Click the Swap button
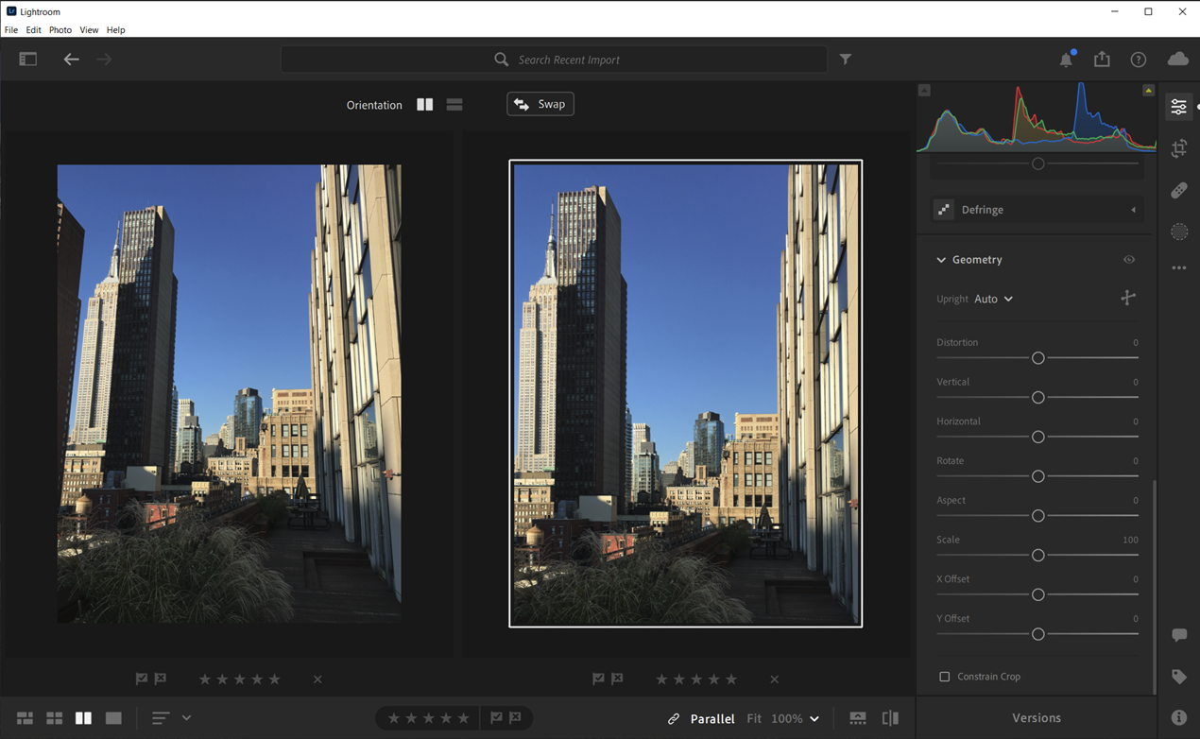1200x739 pixels. pyautogui.click(x=540, y=104)
